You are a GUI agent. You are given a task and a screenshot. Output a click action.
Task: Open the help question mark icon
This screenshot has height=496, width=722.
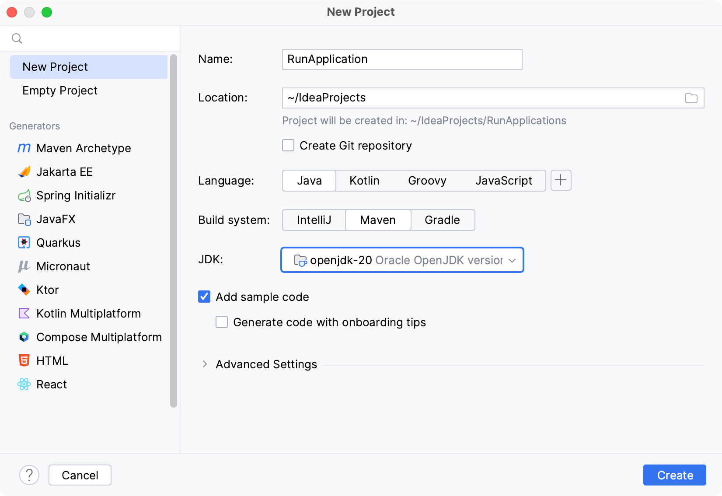[x=29, y=475]
